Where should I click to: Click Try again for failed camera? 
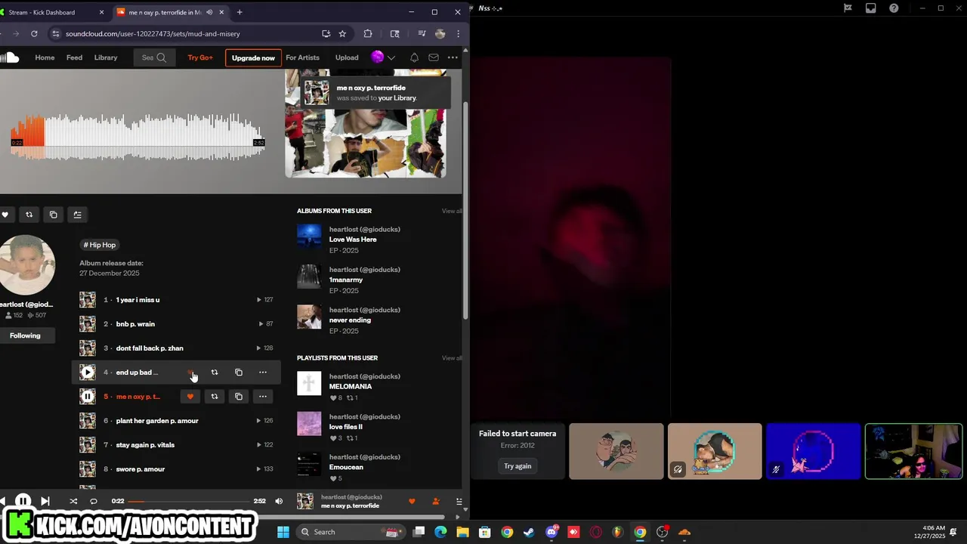(517, 466)
